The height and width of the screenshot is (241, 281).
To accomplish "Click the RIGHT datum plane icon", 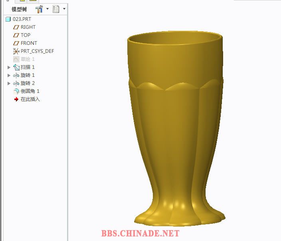I will pos(16,27).
